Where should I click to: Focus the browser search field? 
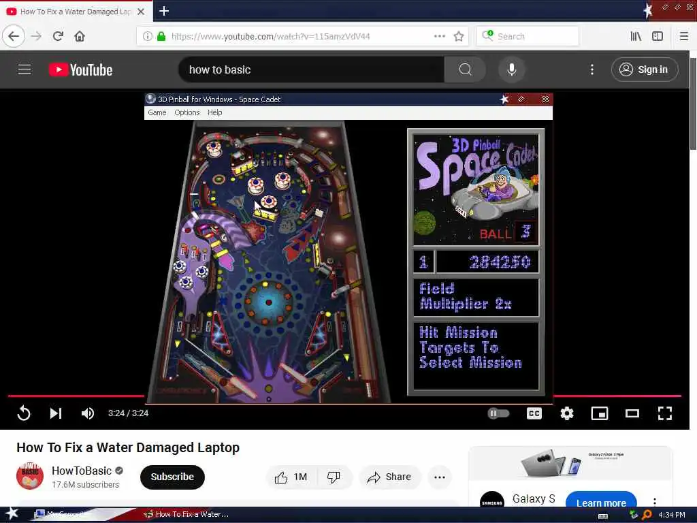[528, 36]
